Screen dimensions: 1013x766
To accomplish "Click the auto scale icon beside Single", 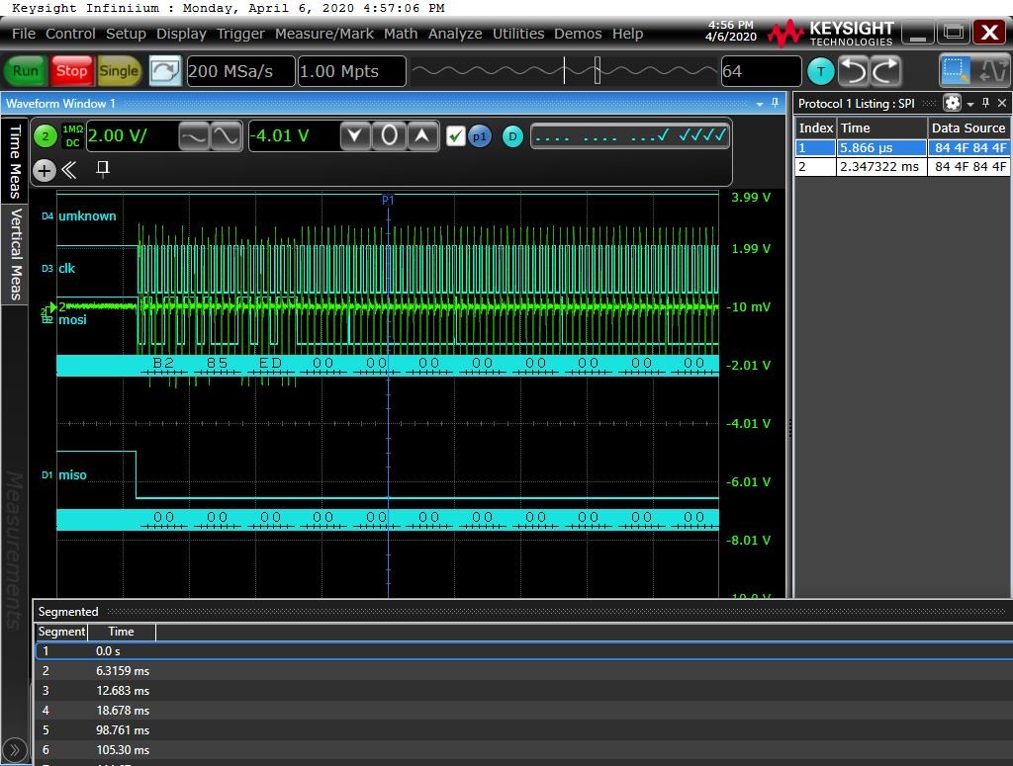I will click(165, 71).
